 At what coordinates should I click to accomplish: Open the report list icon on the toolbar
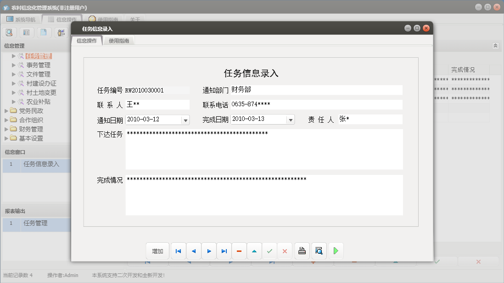pos(26,32)
